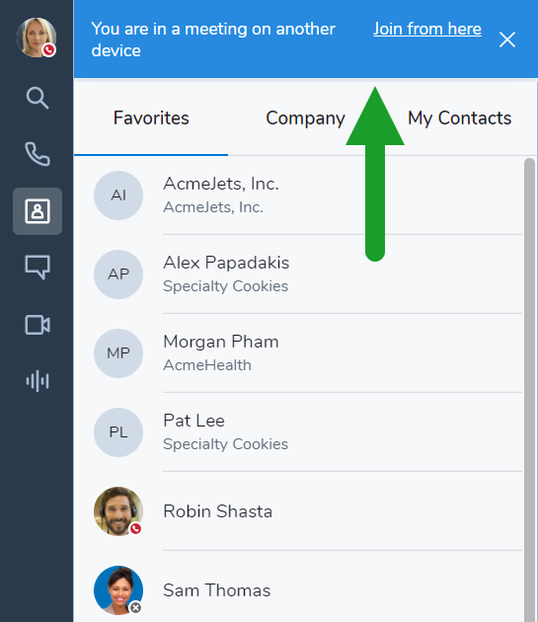The width and height of the screenshot is (538, 622).
Task: Open the search icon in sidebar
Action: (x=38, y=98)
